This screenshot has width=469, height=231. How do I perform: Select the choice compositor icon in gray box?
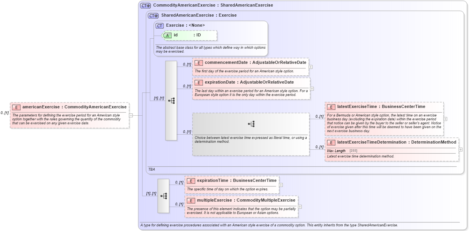coord(251,124)
